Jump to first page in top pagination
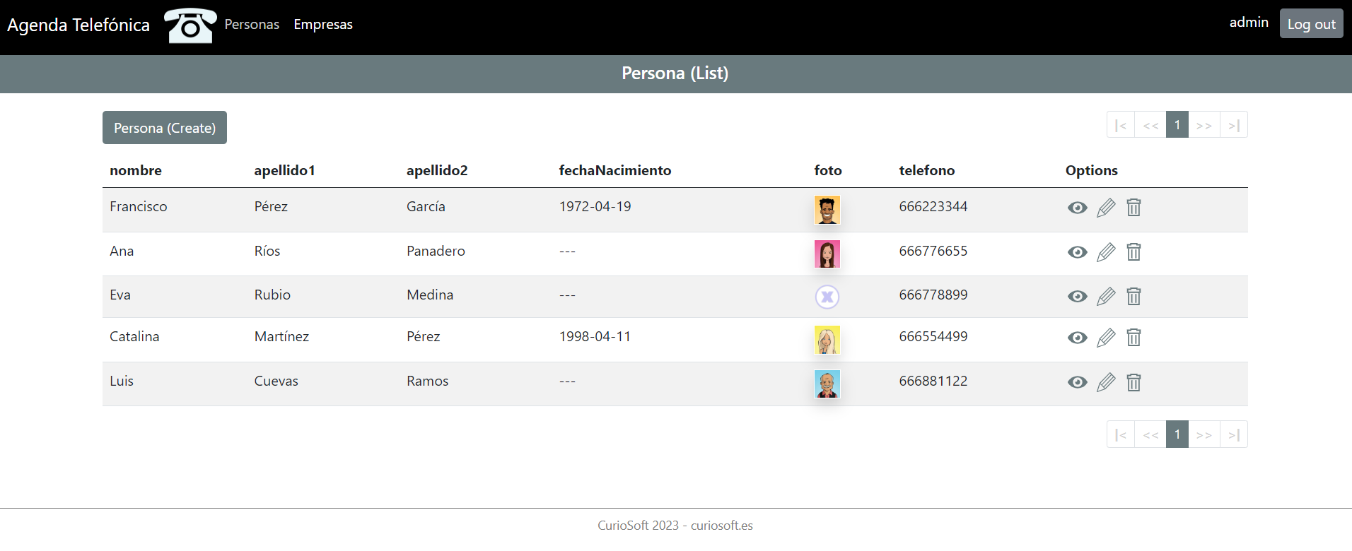 tap(1120, 125)
